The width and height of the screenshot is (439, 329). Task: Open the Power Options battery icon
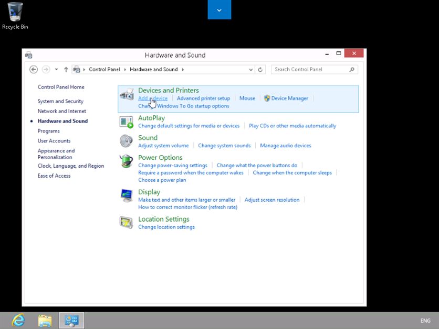point(127,161)
